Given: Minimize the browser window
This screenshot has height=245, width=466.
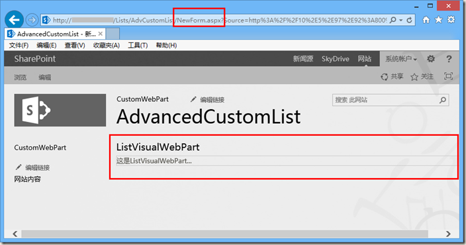Looking at the screenshot, I should point(416,6).
